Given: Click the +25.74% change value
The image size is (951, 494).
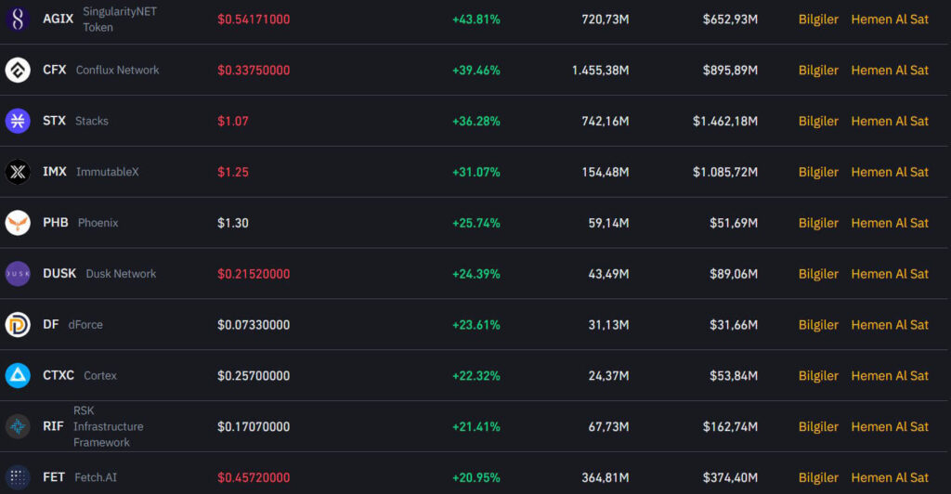Looking at the screenshot, I should pos(476,223).
